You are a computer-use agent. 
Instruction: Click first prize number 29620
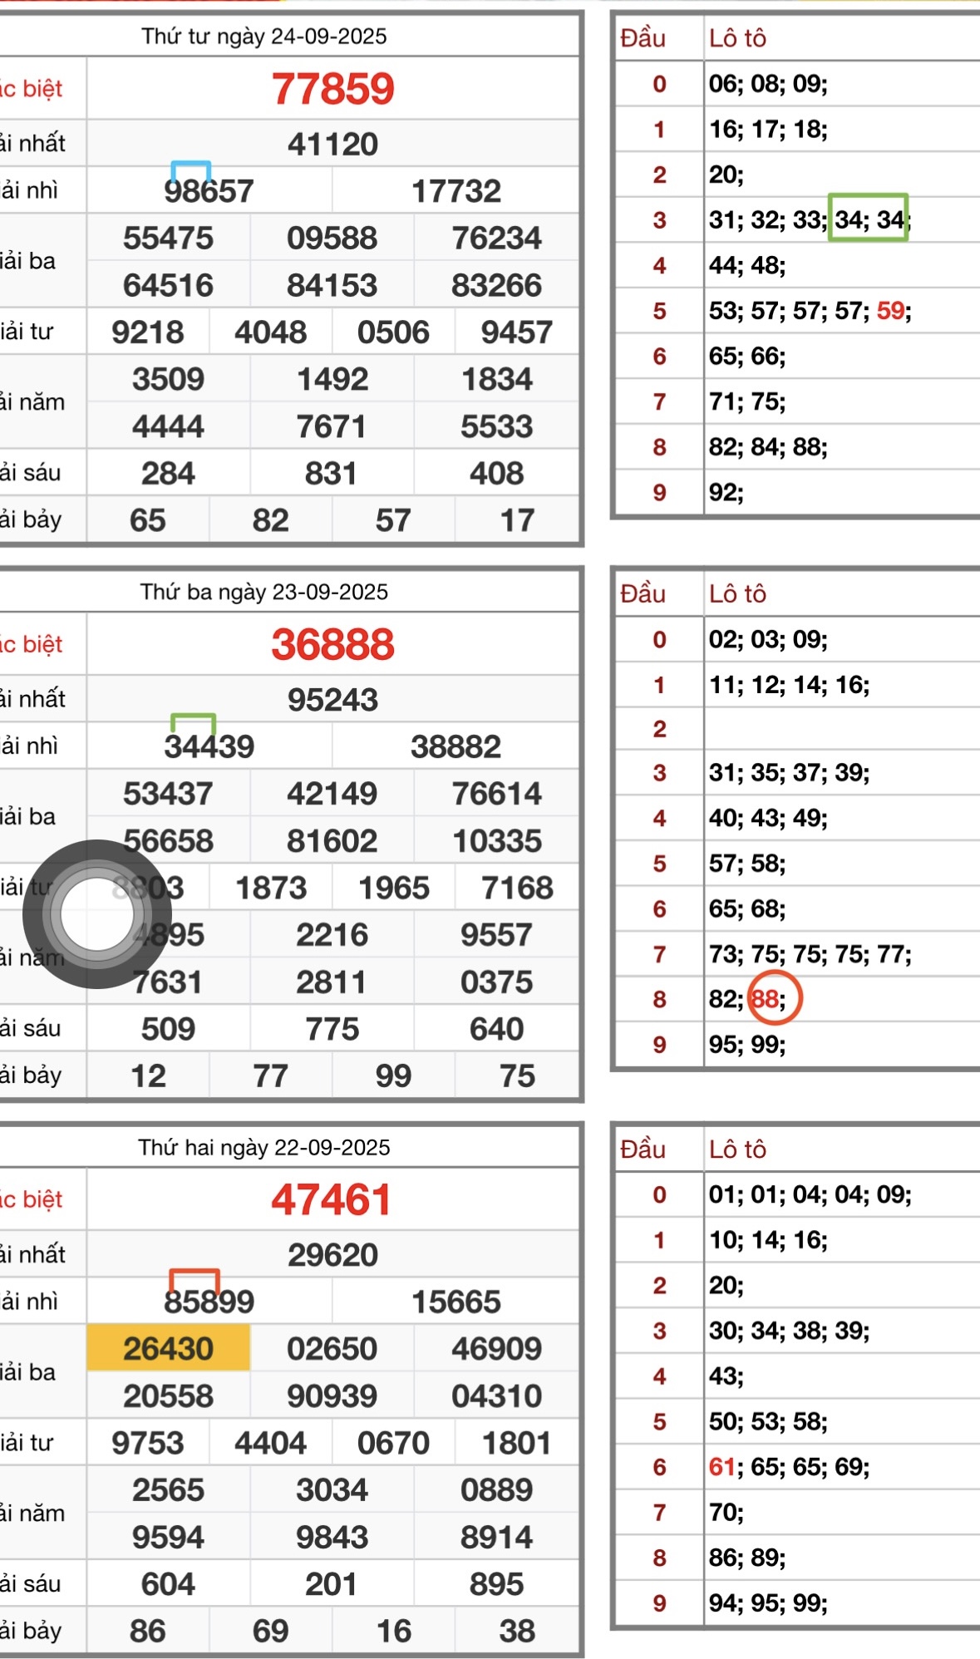click(x=332, y=1255)
